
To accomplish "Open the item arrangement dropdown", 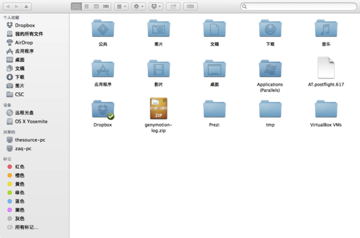I will pos(121,7).
